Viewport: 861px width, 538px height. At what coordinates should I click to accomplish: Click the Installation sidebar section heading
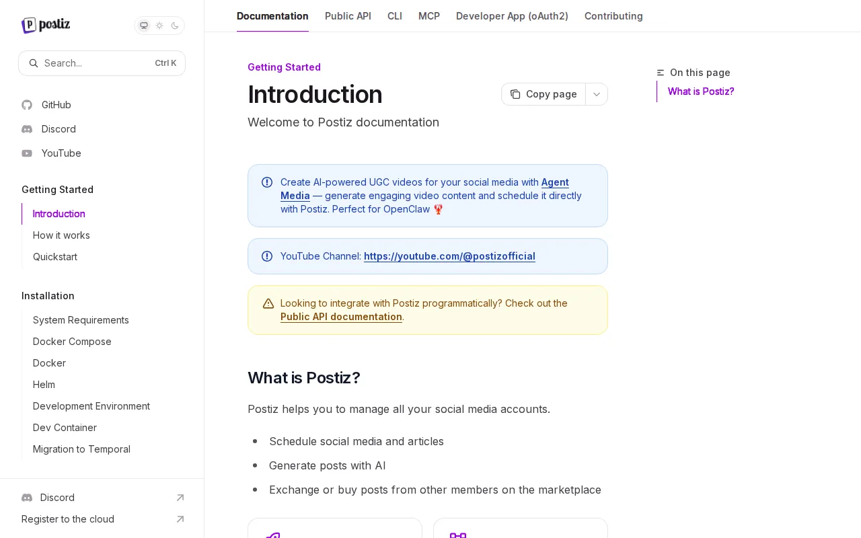point(48,296)
